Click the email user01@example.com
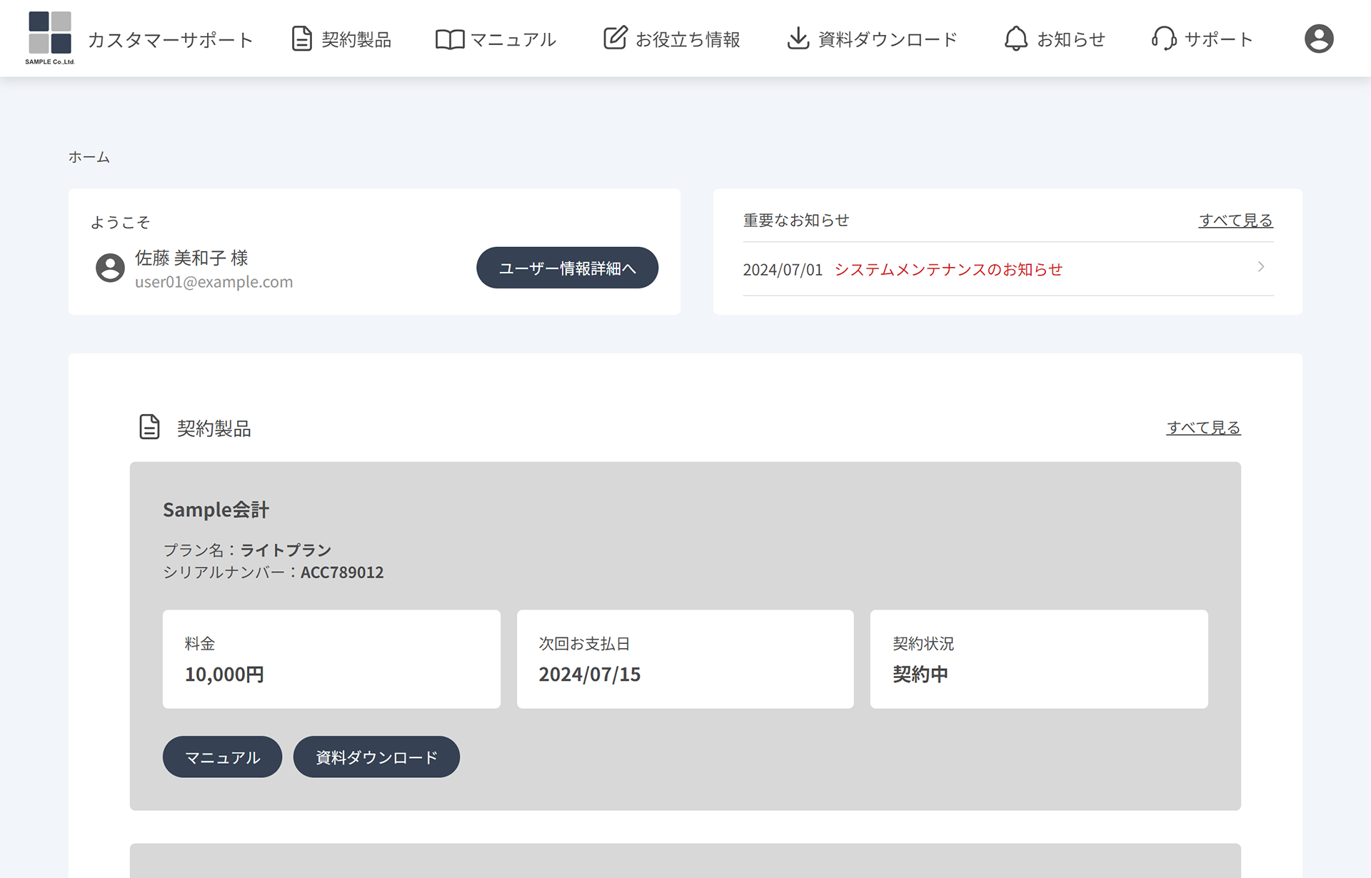Image resolution: width=1371 pixels, height=878 pixels. (214, 282)
